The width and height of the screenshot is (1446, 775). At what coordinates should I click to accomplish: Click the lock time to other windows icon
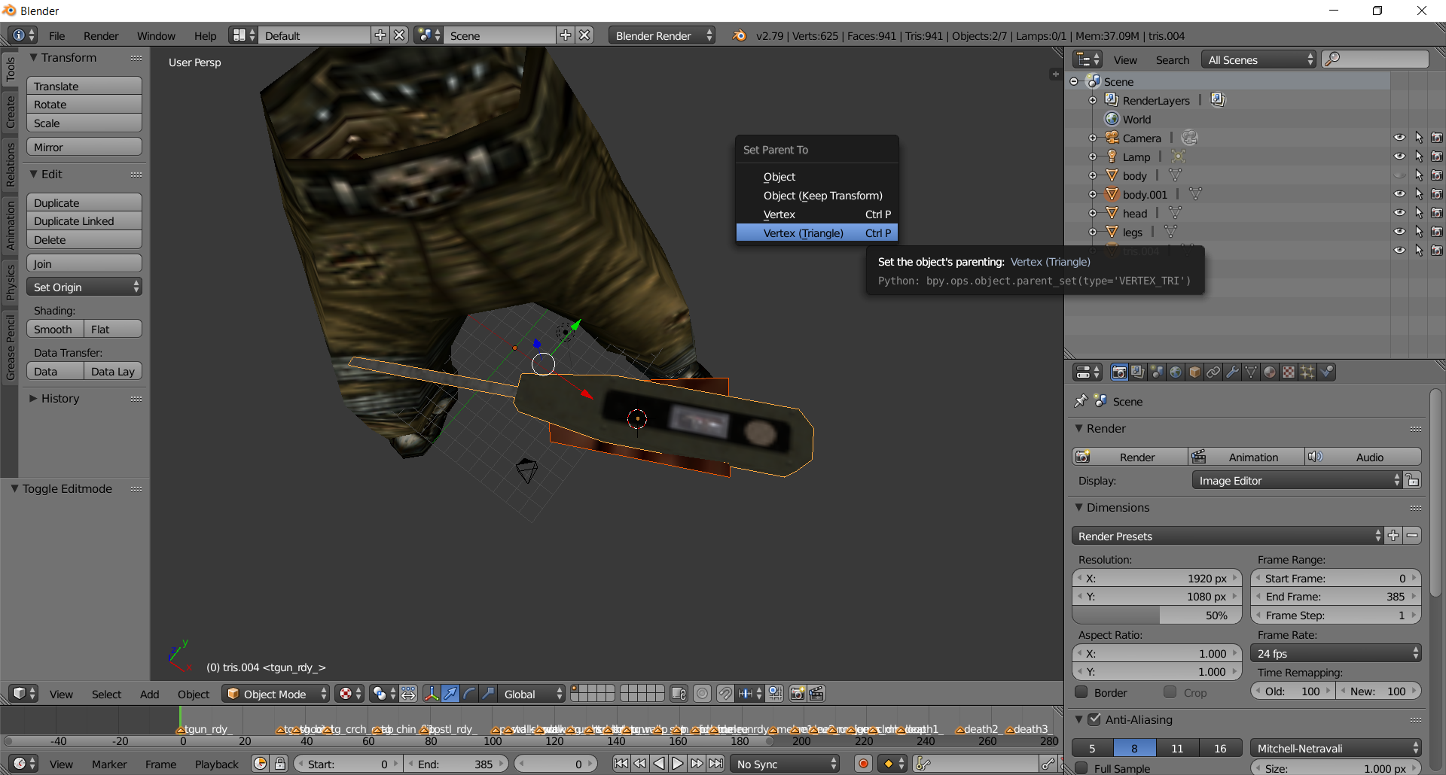coord(280,764)
